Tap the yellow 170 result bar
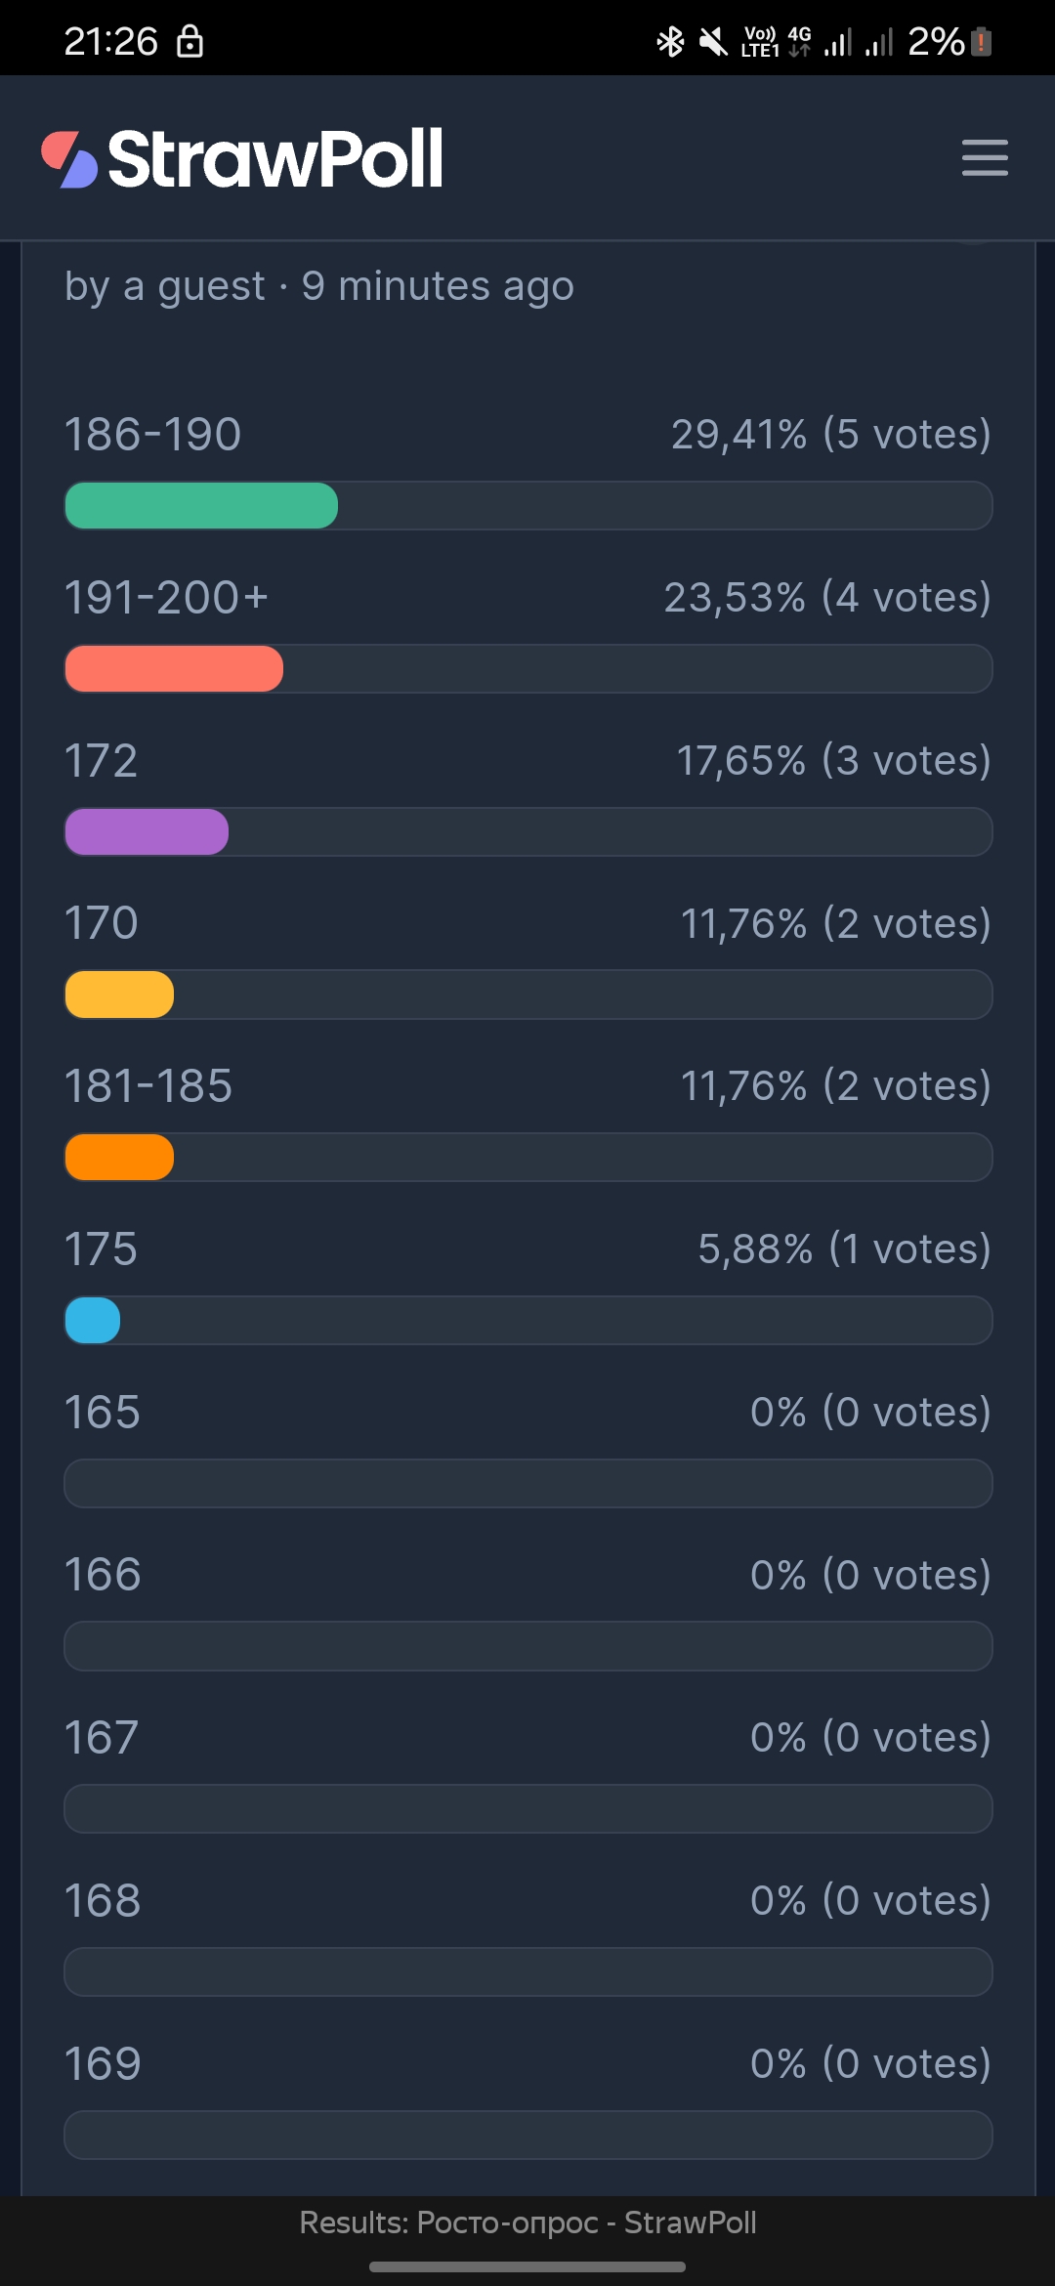The width and height of the screenshot is (1055, 2286). (119, 995)
